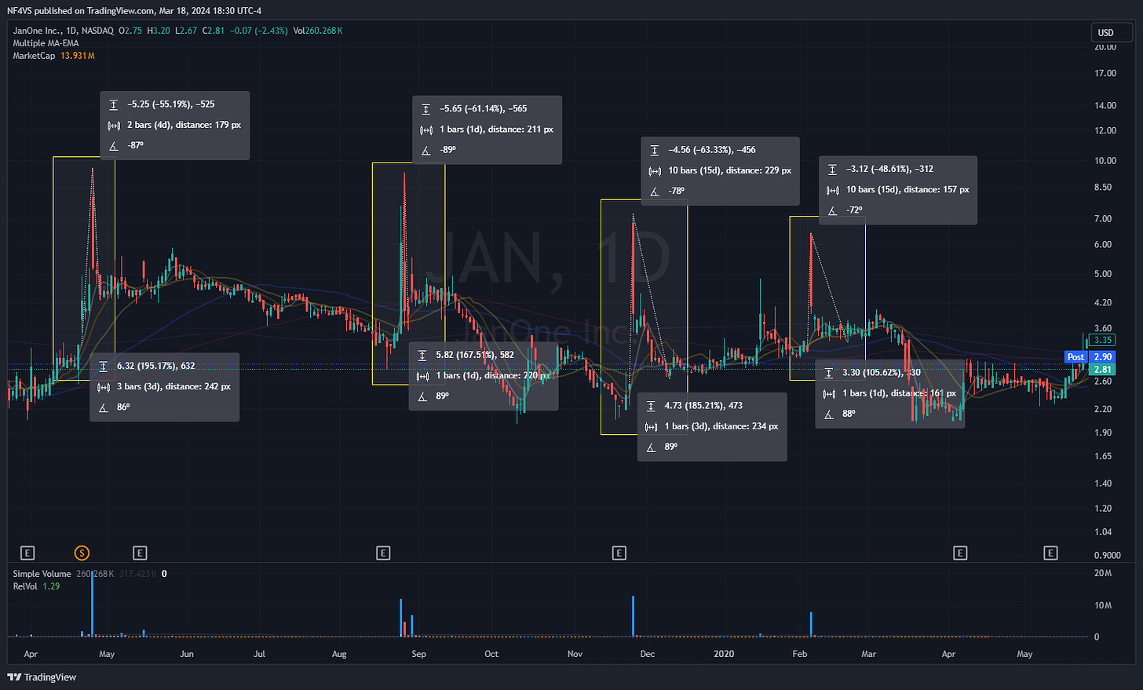
Task: Click the 20M volume axis label
Action: (x=1103, y=573)
